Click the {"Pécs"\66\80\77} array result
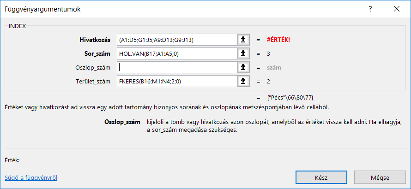Image resolution: width=411 pixels, height=189 pixels. [x=291, y=97]
